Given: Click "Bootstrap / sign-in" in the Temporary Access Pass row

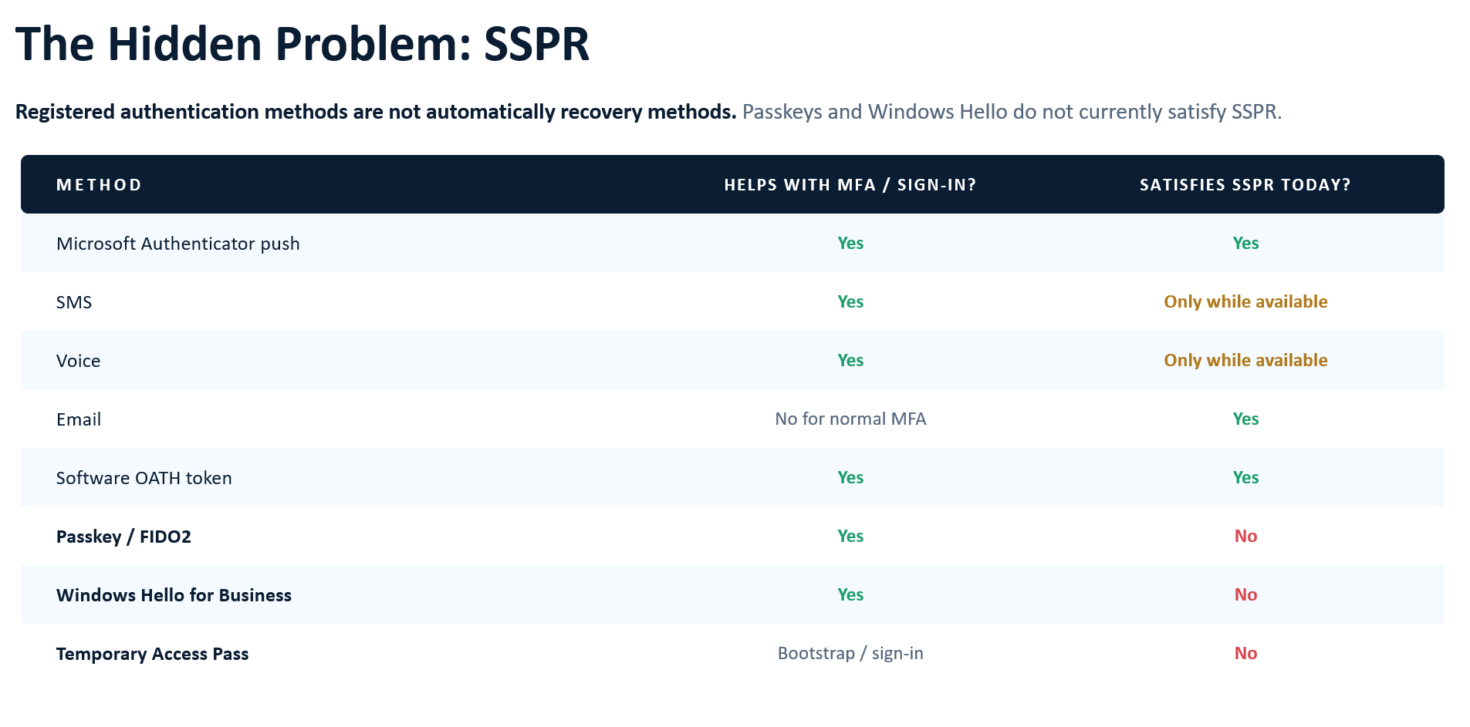Looking at the screenshot, I should tap(850, 653).
